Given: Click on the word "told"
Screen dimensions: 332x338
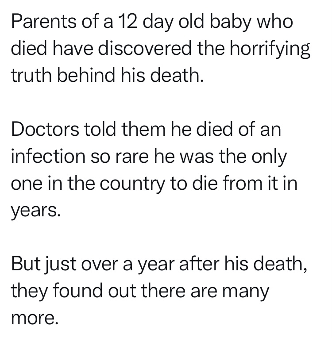Looking at the screenshot, I should [x=100, y=129].
